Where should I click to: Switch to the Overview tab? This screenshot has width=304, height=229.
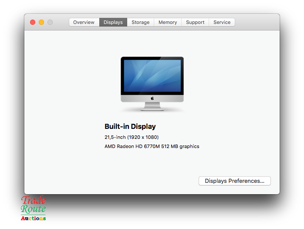tap(84, 22)
